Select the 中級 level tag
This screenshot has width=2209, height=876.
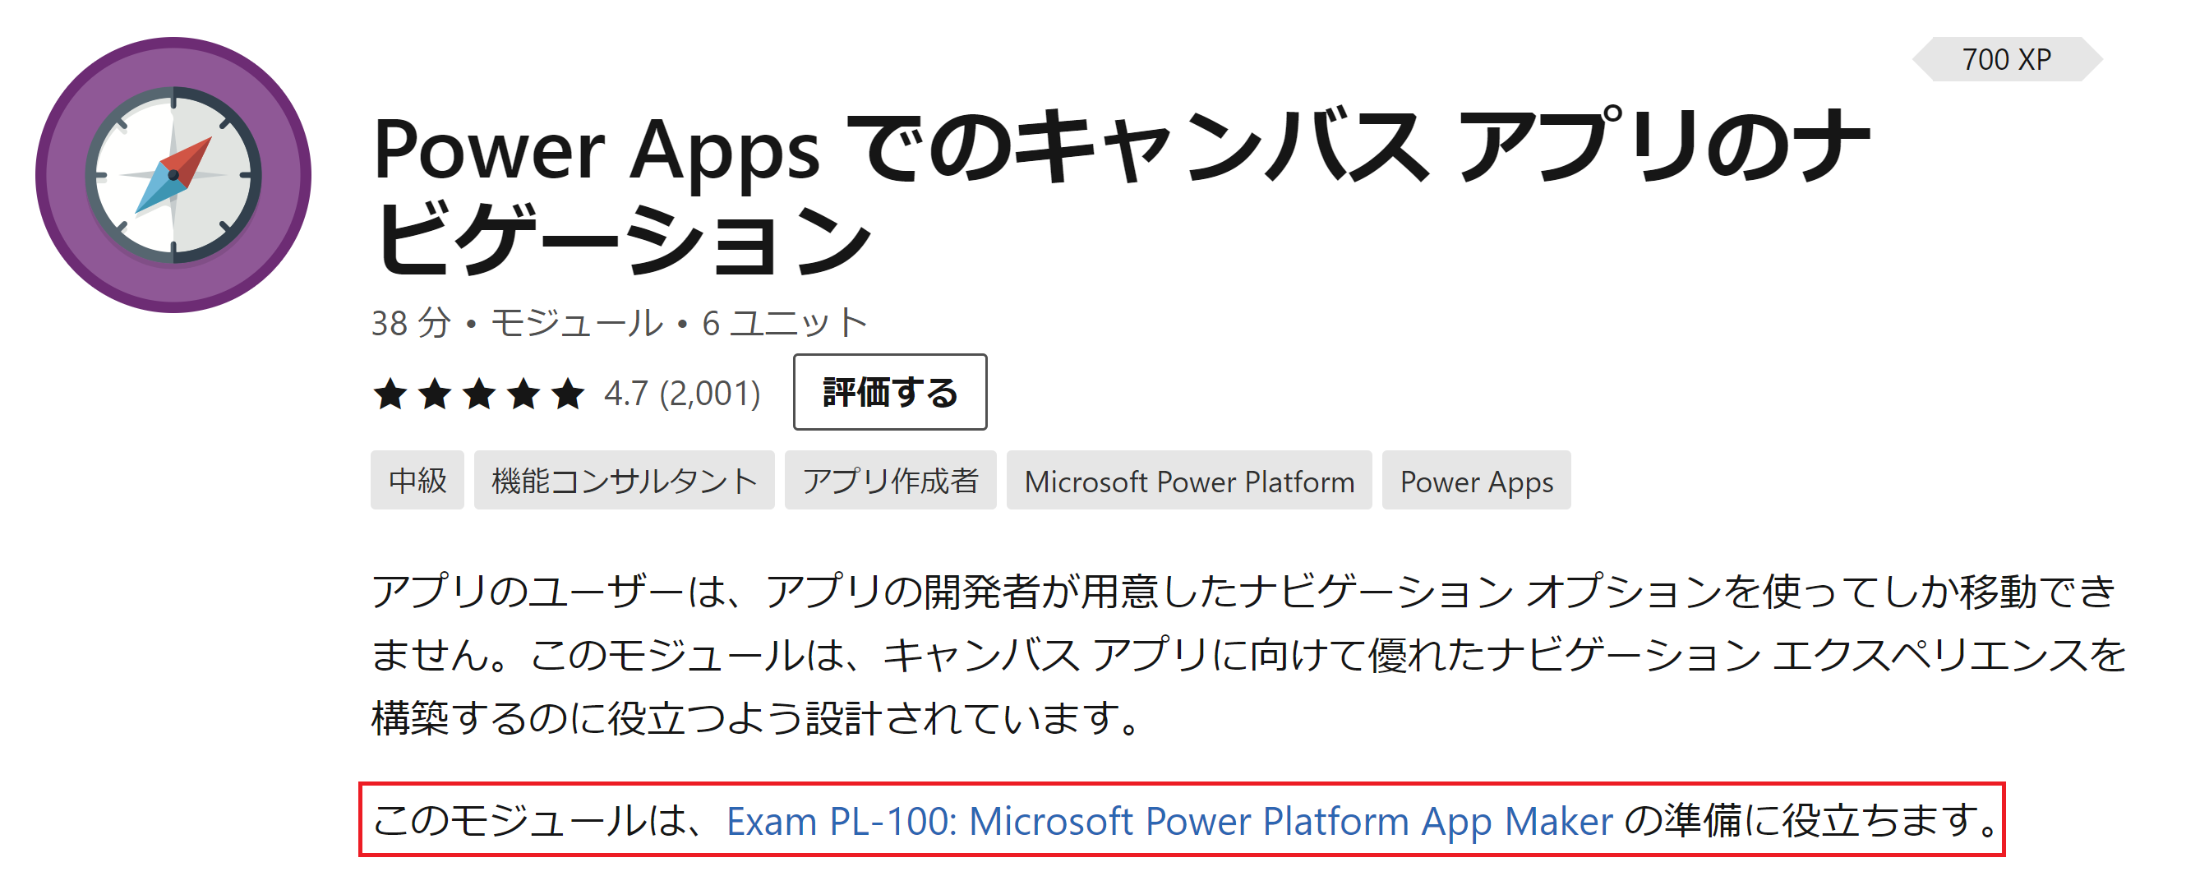pyautogui.click(x=417, y=481)
